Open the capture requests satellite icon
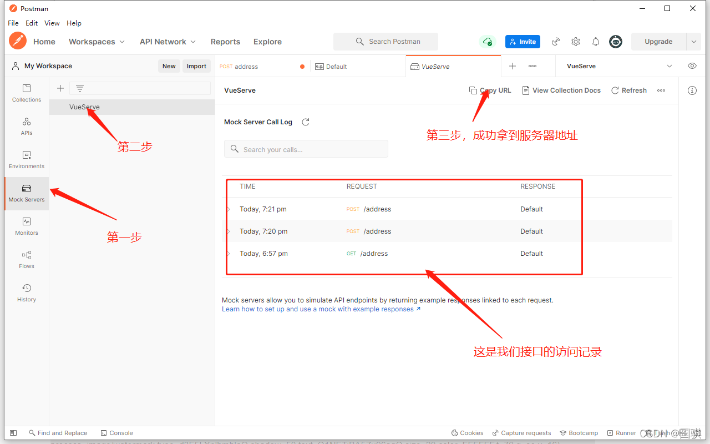Screen dimensions: 710x444 click(x=556, y=42)
